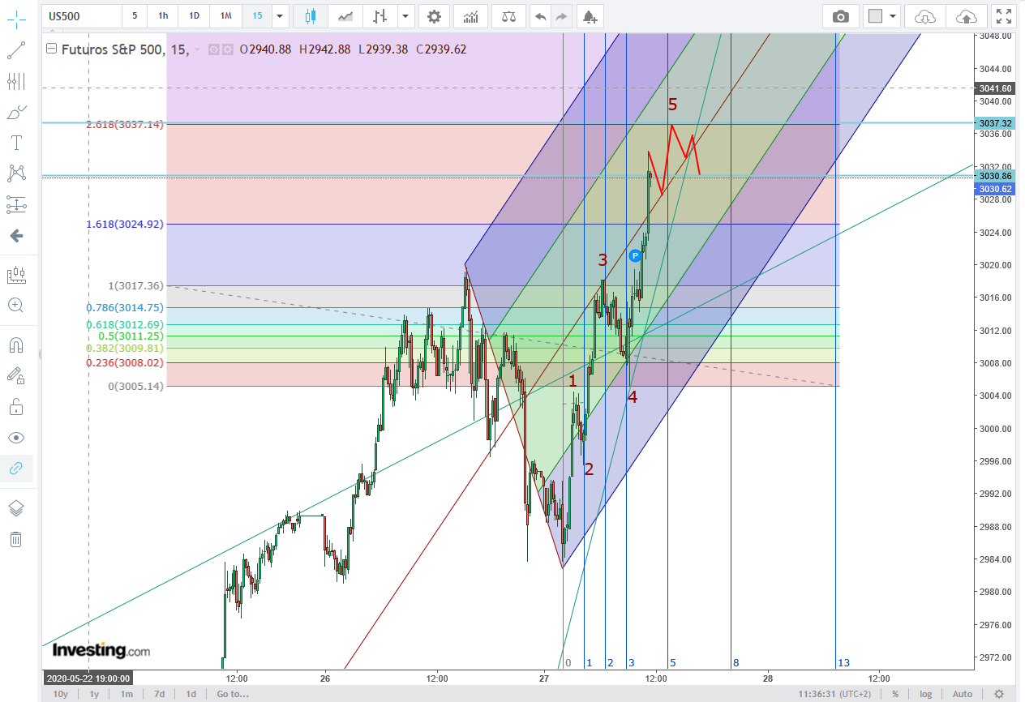Select the trend line drawing tool
Screen dimensions: 1025x702
[x=16, y=50]
